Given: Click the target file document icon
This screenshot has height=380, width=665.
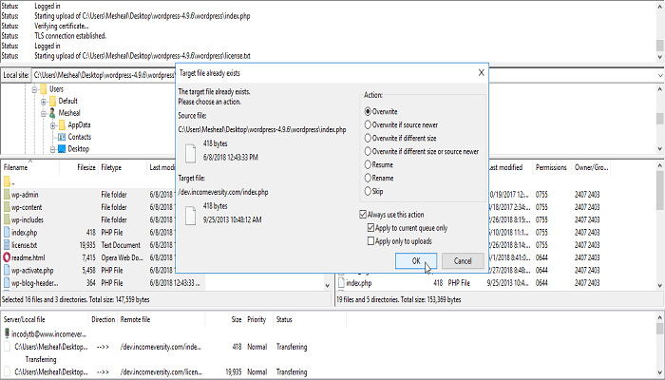Looking at the screenshot, I should [191, 216].
